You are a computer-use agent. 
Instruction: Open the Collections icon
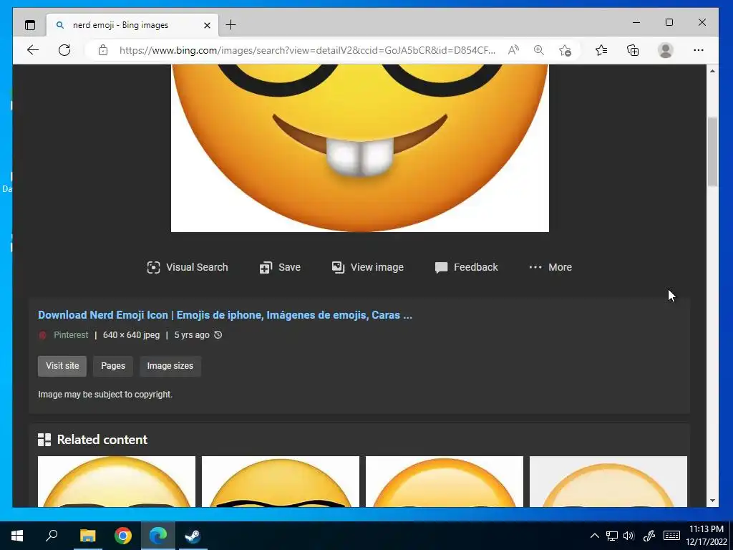(633, 50)
